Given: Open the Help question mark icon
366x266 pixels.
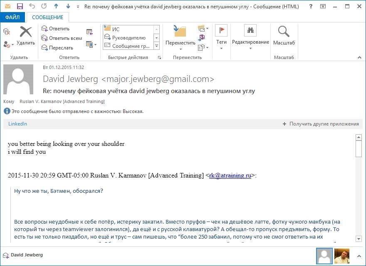Looking at the screenshot, I should (310, 6).
